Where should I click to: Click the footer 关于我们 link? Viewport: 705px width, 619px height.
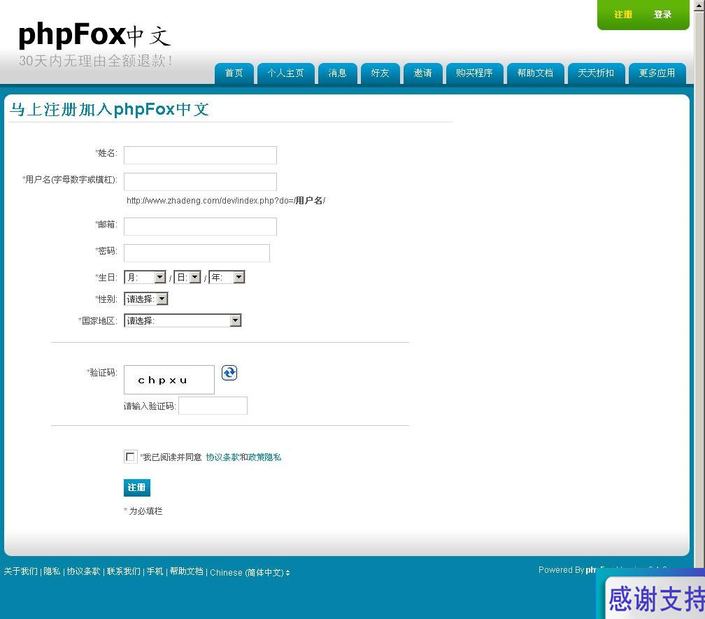(x=21, y=571)
